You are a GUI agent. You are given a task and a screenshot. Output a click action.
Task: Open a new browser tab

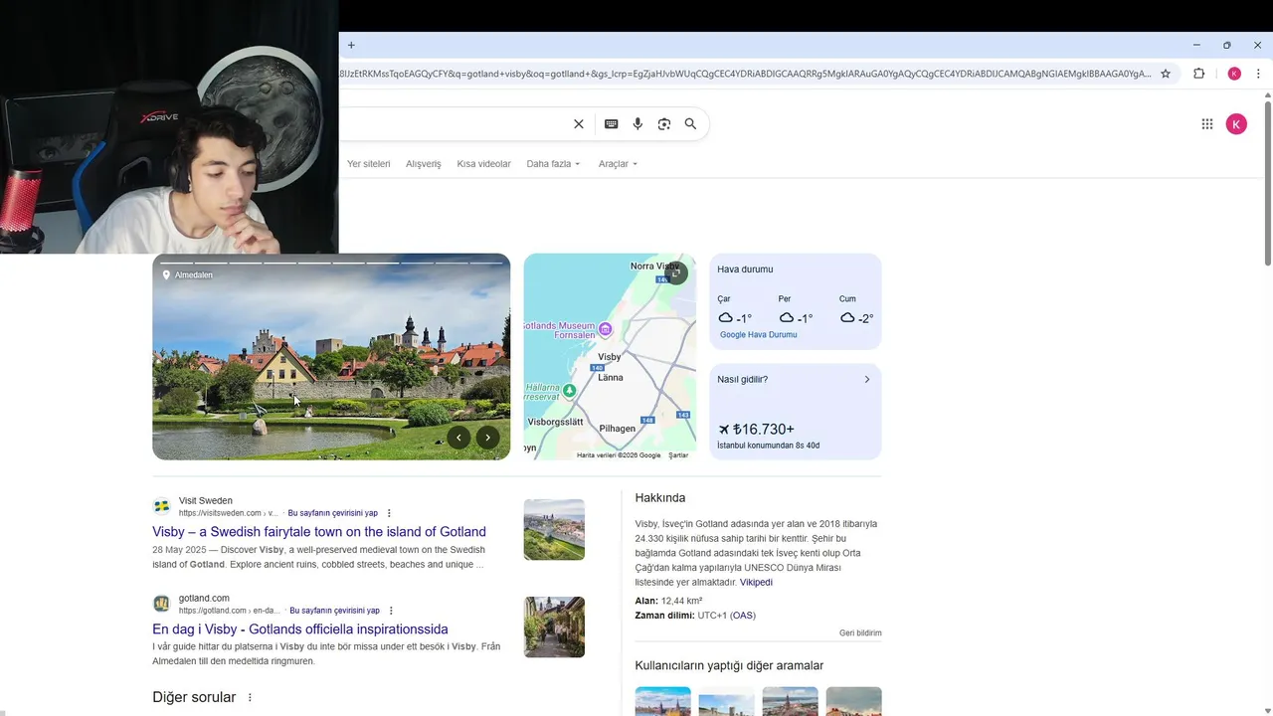click(351, 45)
